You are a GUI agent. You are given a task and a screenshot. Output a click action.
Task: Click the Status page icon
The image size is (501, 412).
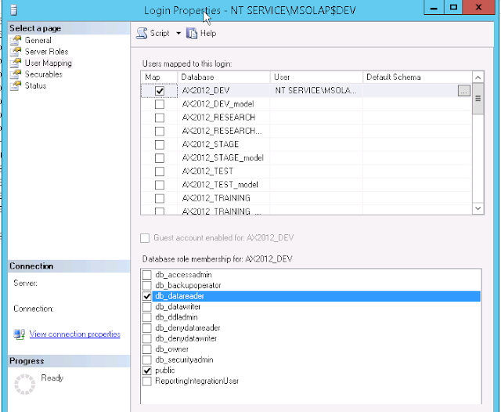[x=16, y=85]
